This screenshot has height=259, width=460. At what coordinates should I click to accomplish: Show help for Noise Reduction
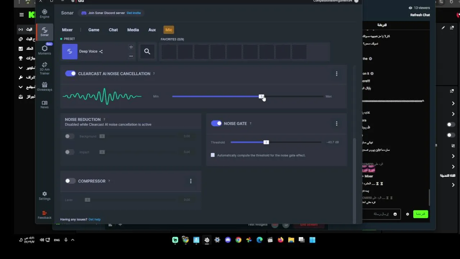coord(104,119)
